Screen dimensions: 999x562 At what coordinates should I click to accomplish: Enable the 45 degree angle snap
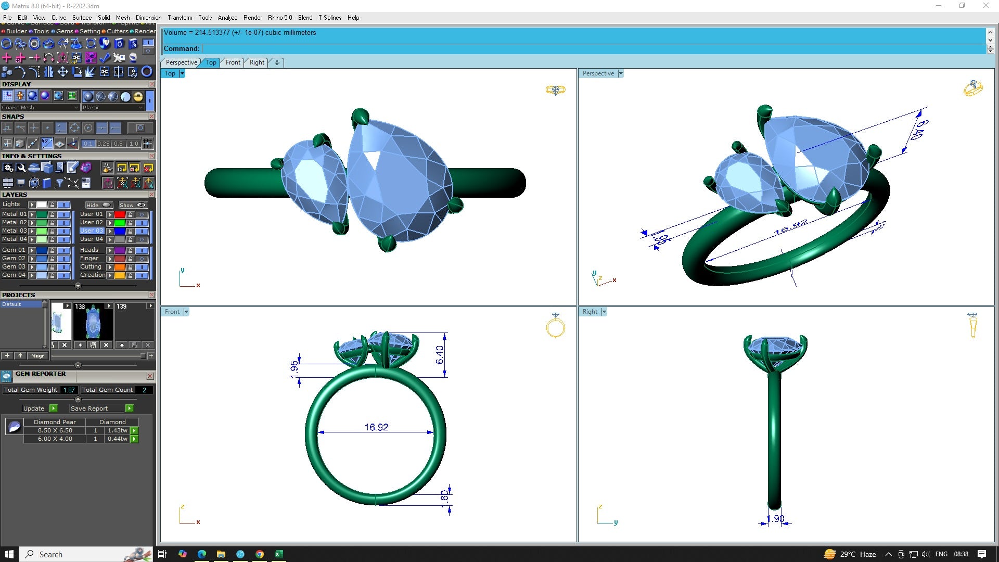[47, 144]
